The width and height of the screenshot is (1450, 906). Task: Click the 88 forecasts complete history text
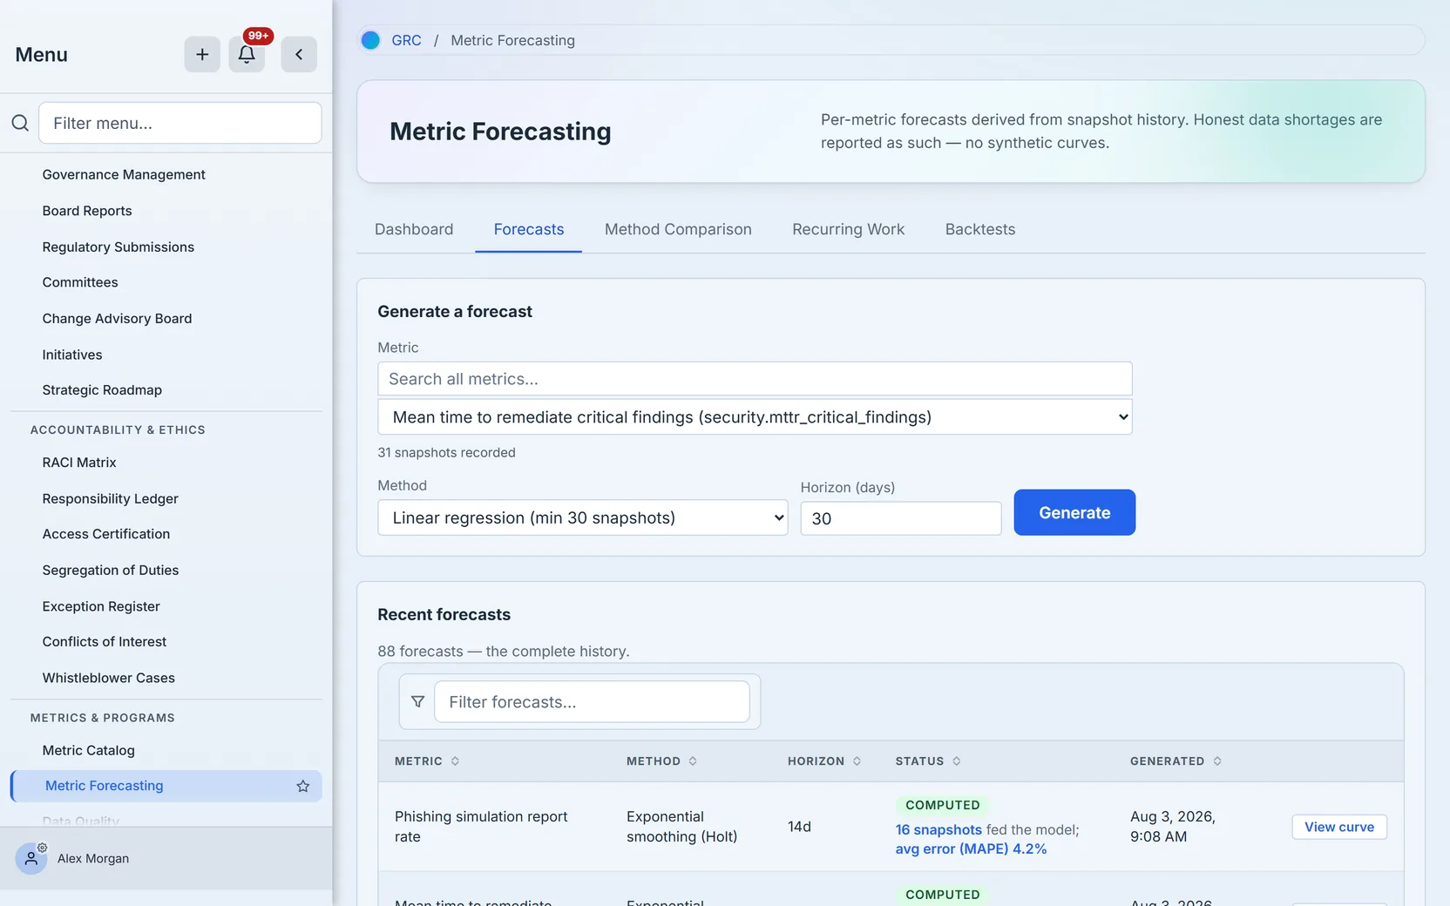tap(504, 652)
